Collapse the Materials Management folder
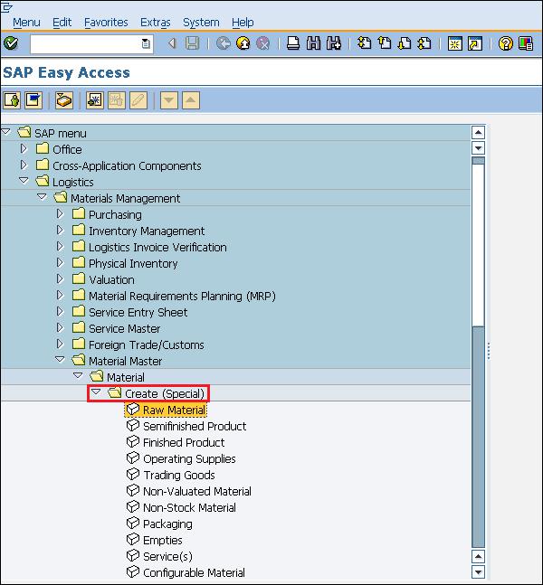Screen dimensions: 543x585 (x=42, y=196)
